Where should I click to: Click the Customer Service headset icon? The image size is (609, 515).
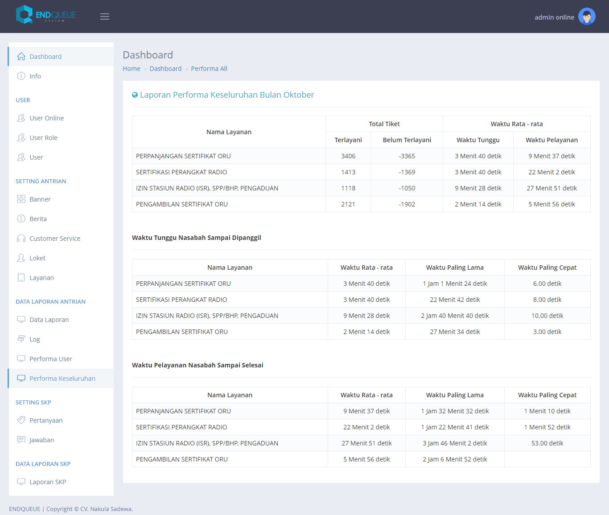(x=21, y=239)
